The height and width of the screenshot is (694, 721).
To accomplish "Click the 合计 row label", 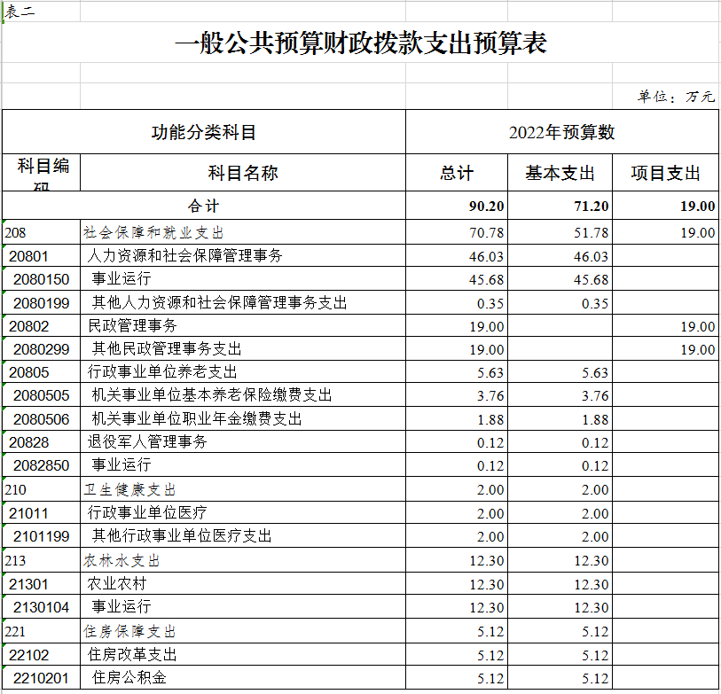I will 204,206.
